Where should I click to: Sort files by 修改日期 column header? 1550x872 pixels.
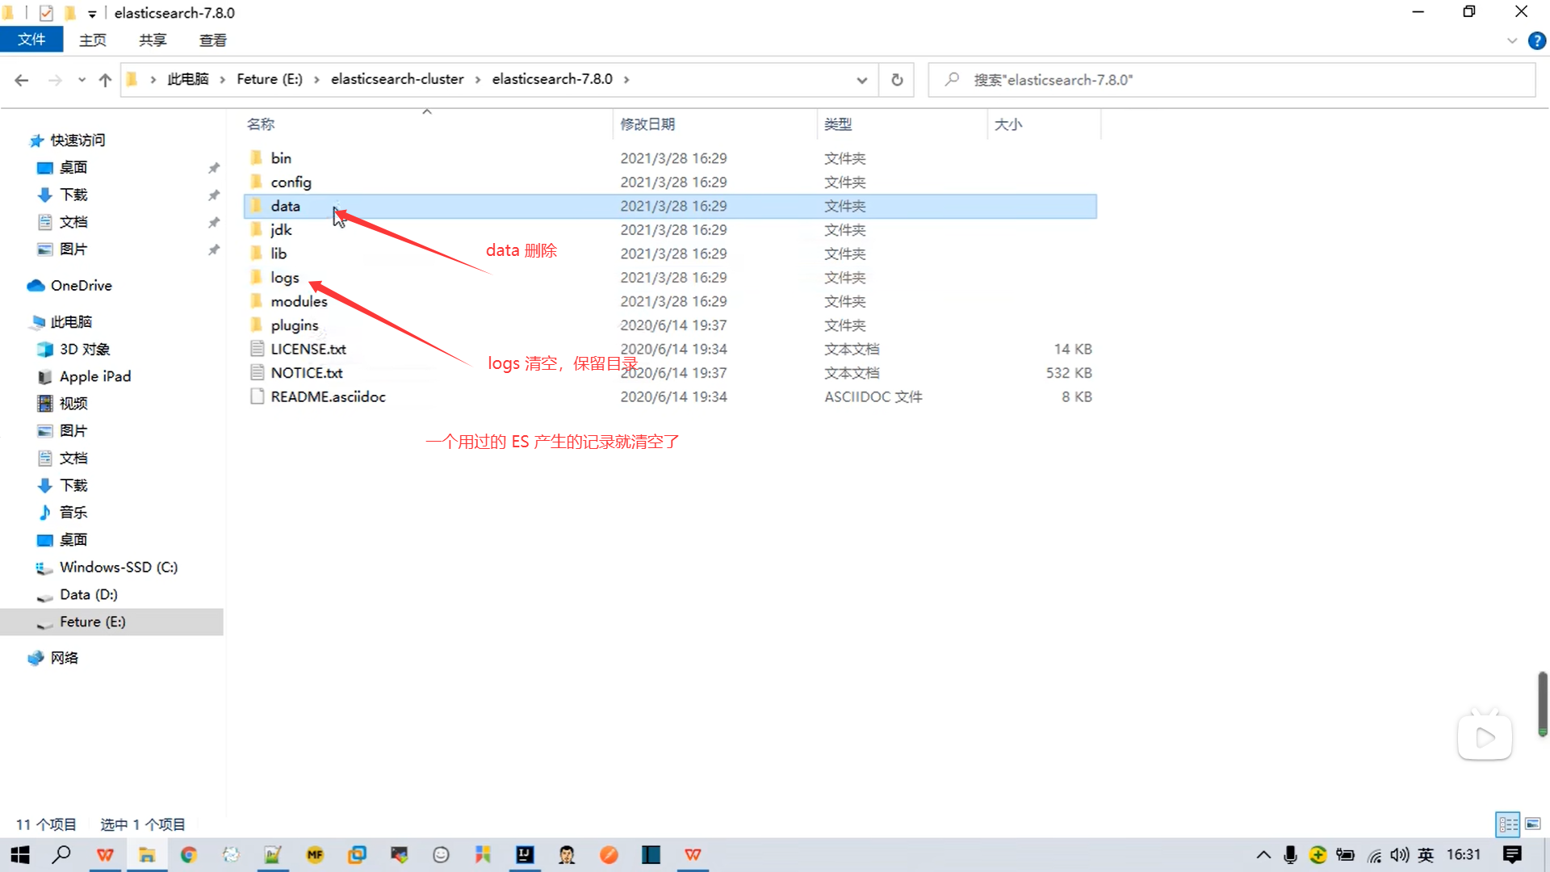click(647, 124)
